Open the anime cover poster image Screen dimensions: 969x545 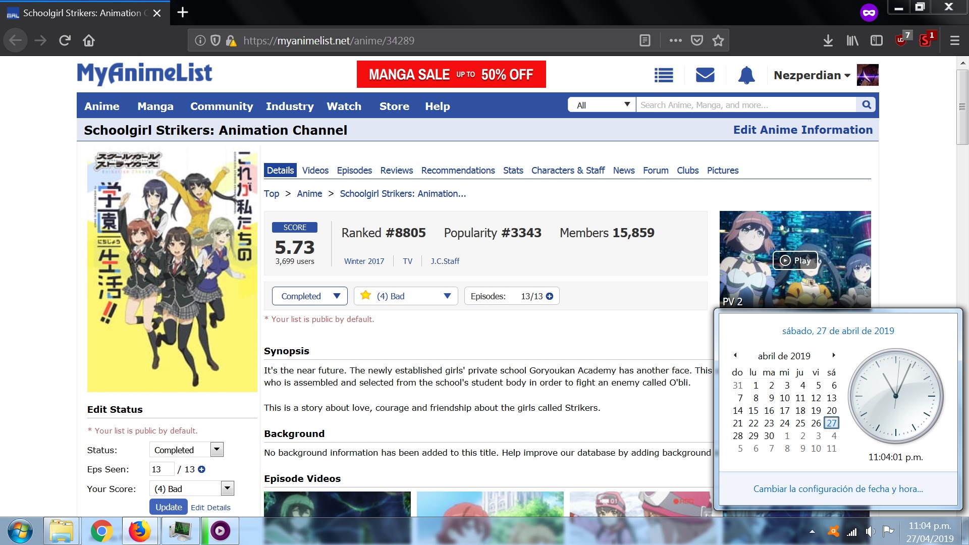[x=172, y=271]
